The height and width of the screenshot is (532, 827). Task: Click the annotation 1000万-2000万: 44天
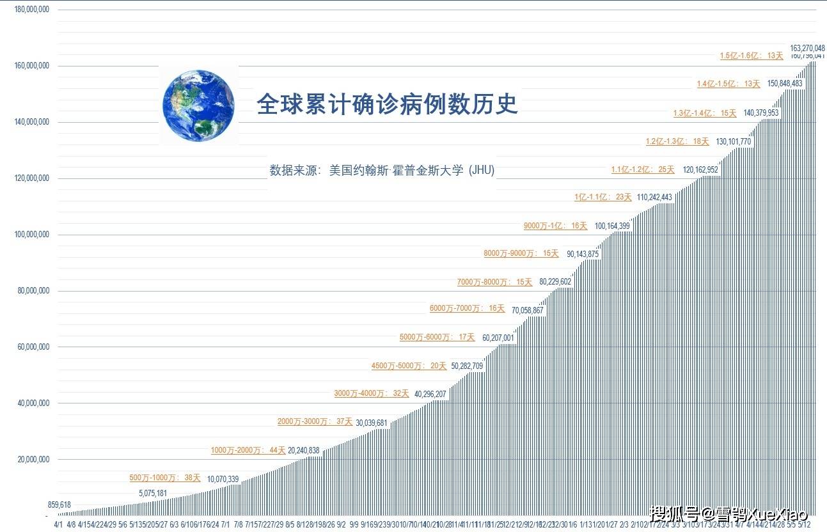(x=248, y=450)
